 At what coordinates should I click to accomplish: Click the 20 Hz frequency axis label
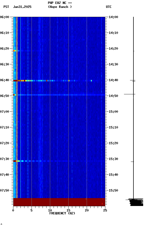pos(87,210)
